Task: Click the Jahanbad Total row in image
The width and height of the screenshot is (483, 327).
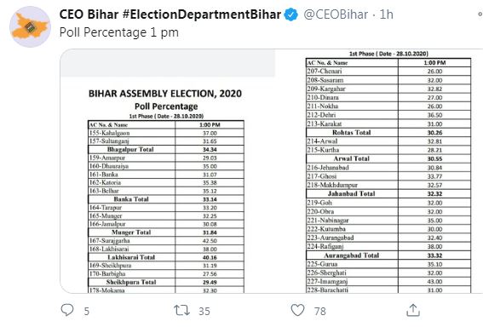Action: pos(388,193)
